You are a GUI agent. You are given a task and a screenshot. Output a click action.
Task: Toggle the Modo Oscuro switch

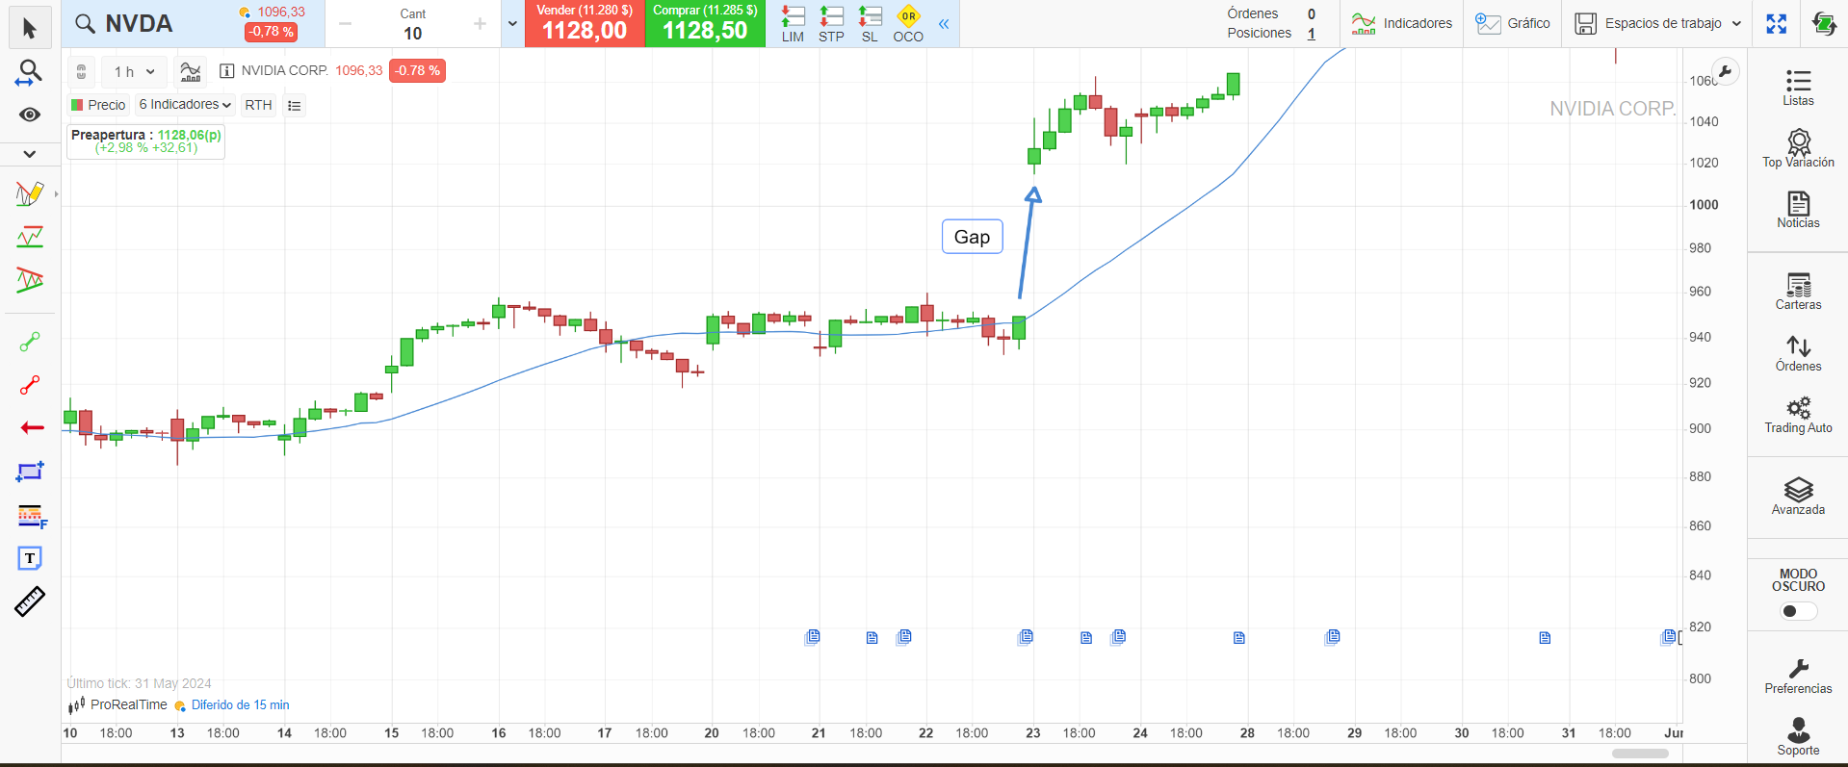[1798, 611]
